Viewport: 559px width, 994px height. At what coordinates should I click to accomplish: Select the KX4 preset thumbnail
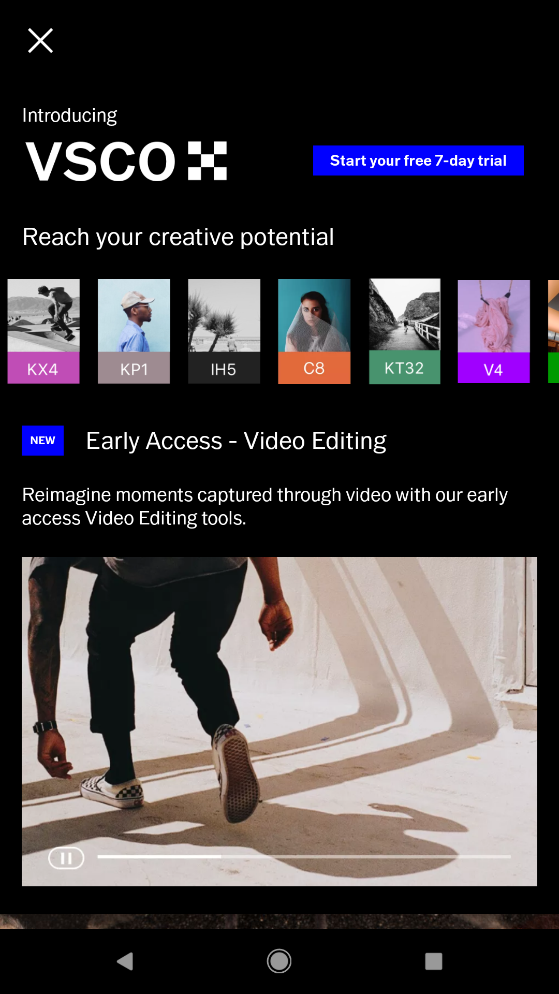pyautogui.click(x=43, y=331)
